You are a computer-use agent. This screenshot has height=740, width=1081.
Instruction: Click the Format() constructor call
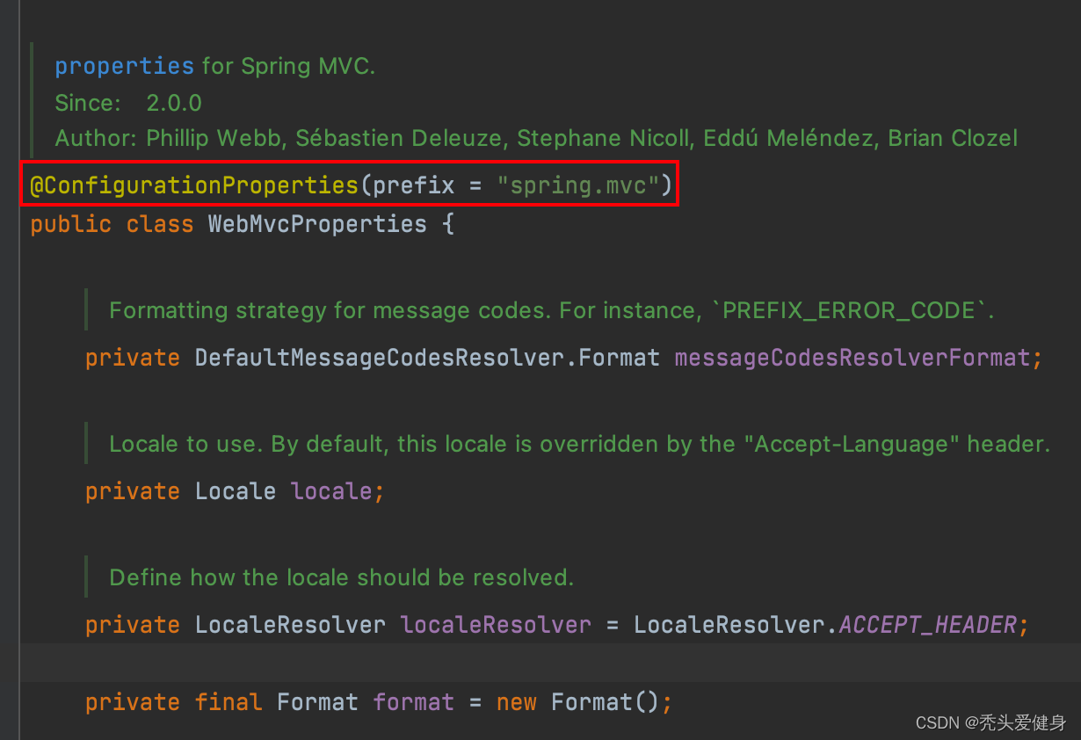click(605, 702)
